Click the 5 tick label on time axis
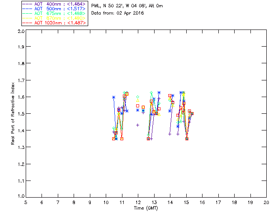The image size is (274, 219). pos(26,202)
